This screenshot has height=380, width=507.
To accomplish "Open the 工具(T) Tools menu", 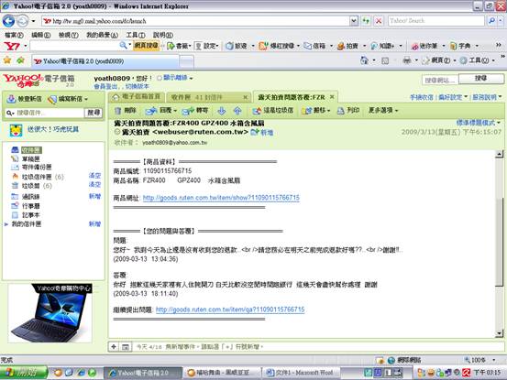I will (x=136, y=35).
